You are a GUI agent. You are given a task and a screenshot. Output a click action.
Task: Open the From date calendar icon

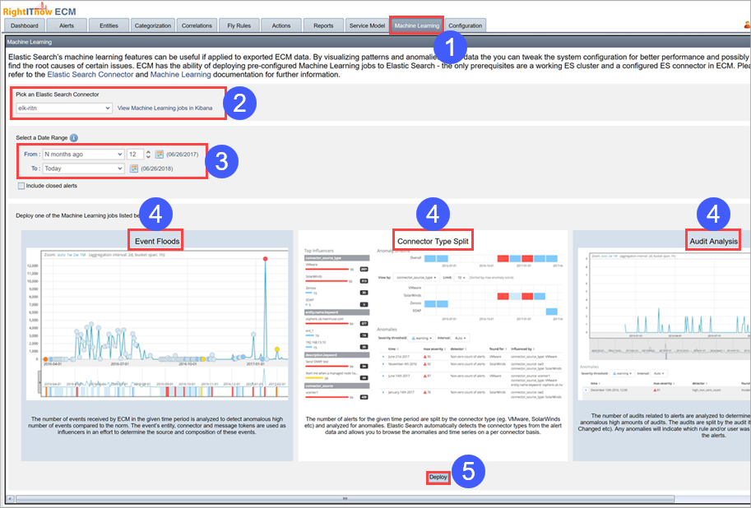pyautogui.click(x=160, y=155)
